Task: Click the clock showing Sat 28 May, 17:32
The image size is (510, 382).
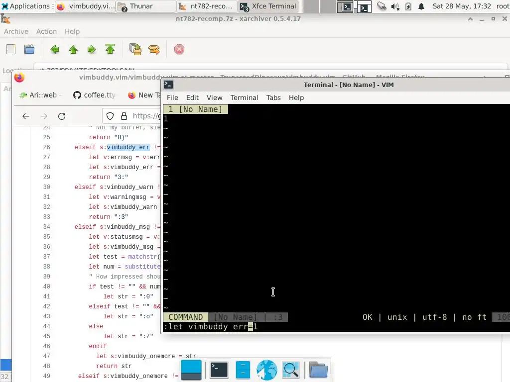Action: [462, 6]
